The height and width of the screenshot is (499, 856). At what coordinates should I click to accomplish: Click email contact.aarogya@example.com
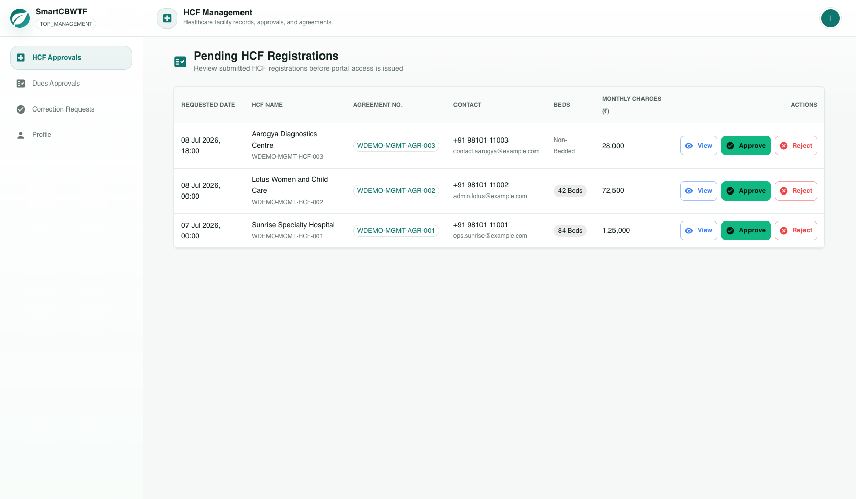point(496,151)
